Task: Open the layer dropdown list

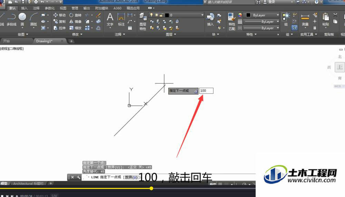Action: 202,15
